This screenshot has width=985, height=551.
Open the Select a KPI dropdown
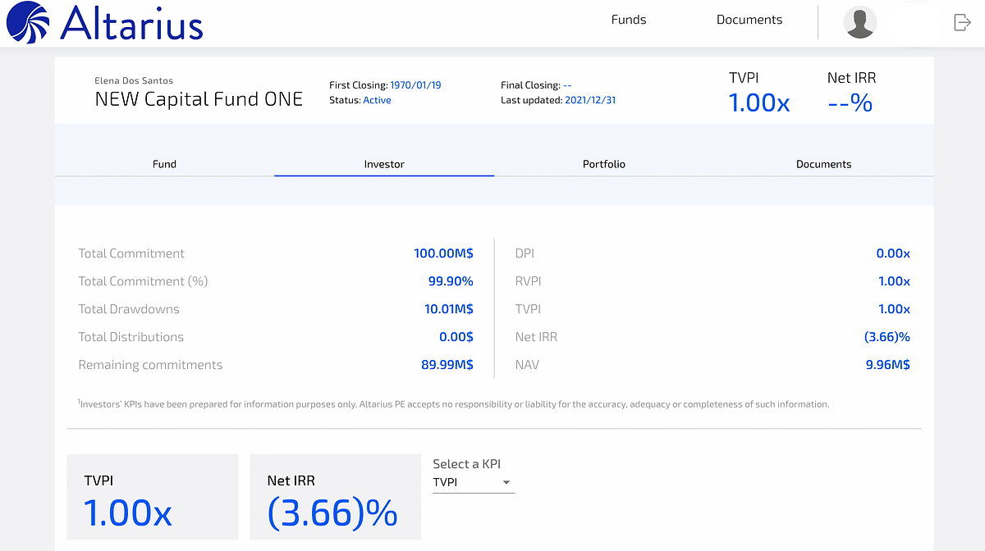tap(473, 482)
